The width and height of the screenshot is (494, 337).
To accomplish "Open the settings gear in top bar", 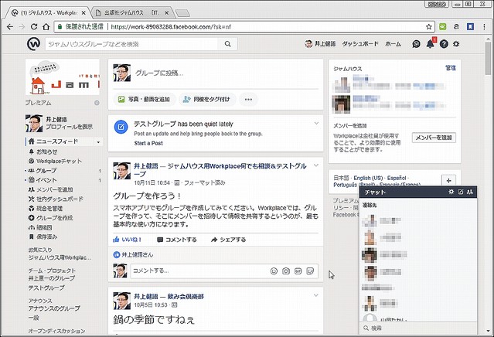I will coord(456,44).
